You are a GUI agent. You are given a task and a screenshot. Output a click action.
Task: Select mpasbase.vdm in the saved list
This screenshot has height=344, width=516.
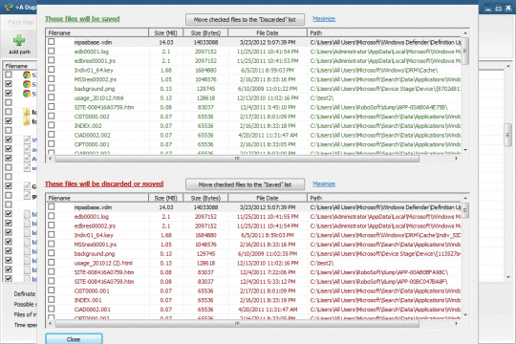point(93,42)
